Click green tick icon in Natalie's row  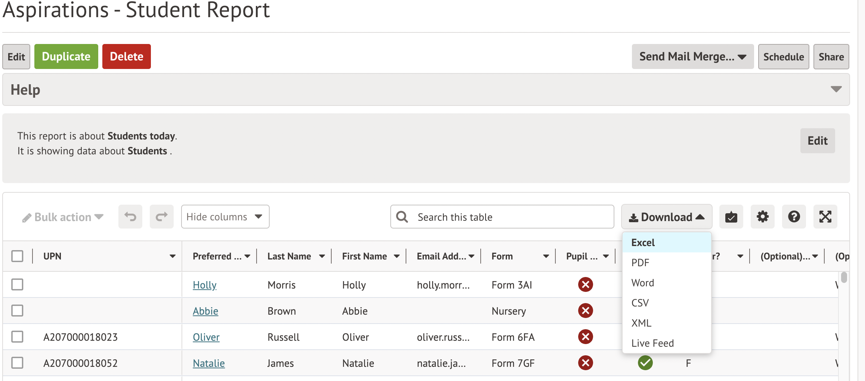pyautogui.click(x=645, y=363)
